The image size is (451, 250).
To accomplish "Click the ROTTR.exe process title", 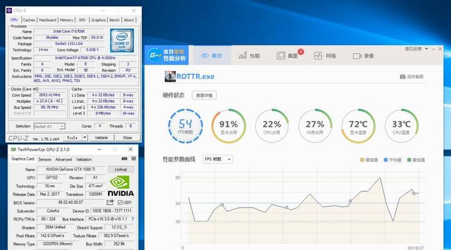I will (196, 76).
